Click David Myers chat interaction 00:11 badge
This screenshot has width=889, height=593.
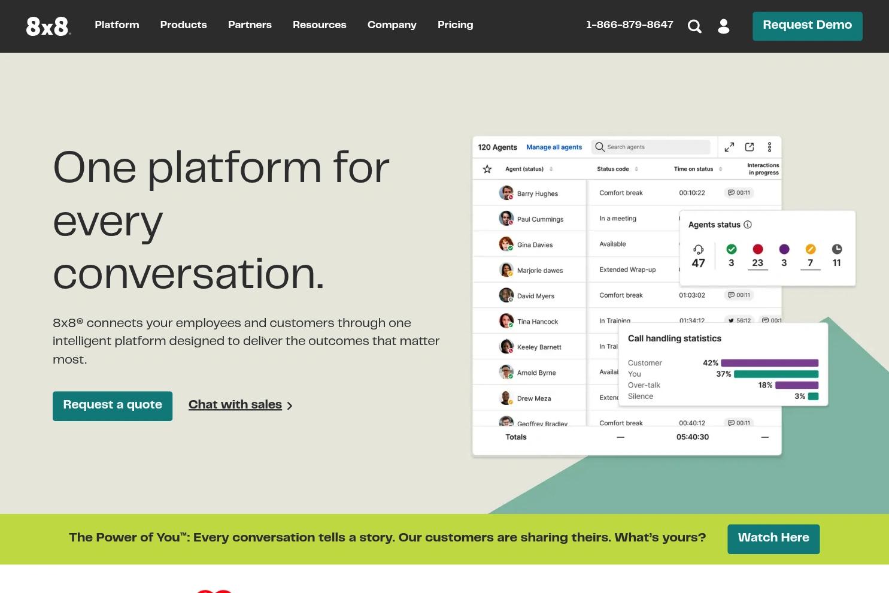coord(739,295)
